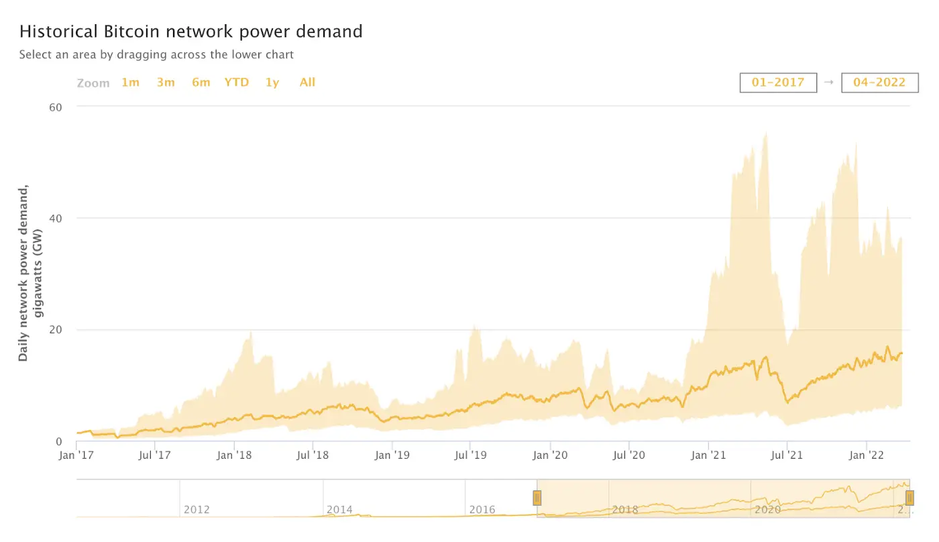Click the 01-2017 start date field

pos(778,83)
